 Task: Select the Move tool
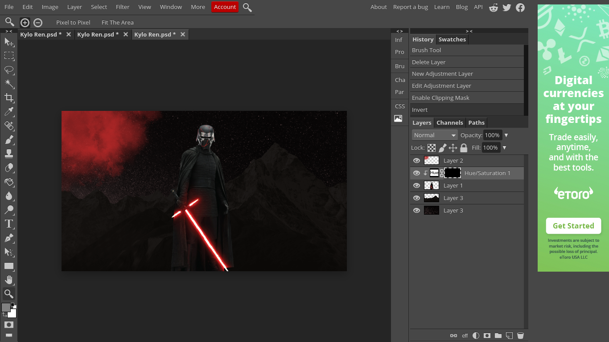[x=9, y=42]
